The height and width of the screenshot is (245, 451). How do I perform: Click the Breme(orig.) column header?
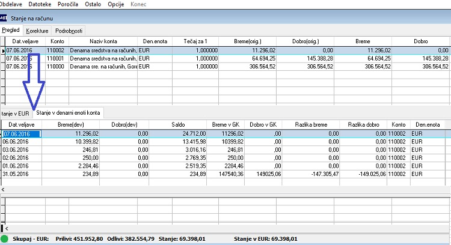[247, 41]
